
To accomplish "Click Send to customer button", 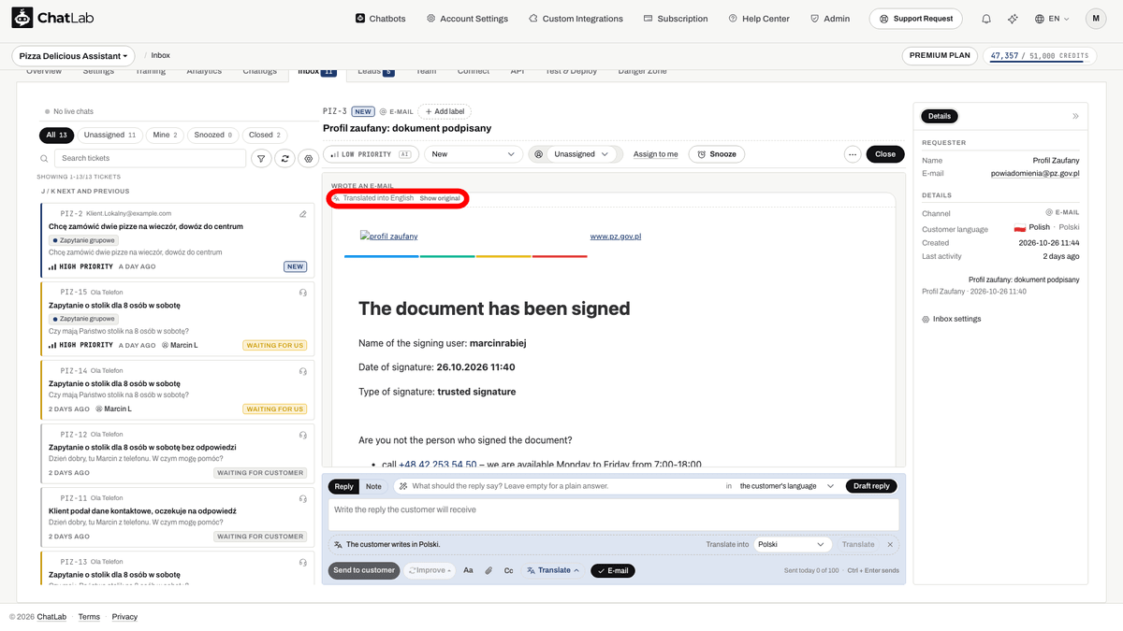I will coord(364,570).
